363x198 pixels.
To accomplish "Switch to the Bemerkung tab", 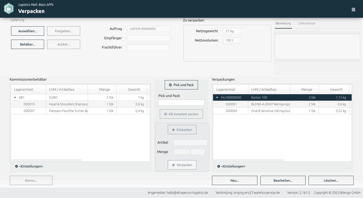I will click(x=283, y=23).
